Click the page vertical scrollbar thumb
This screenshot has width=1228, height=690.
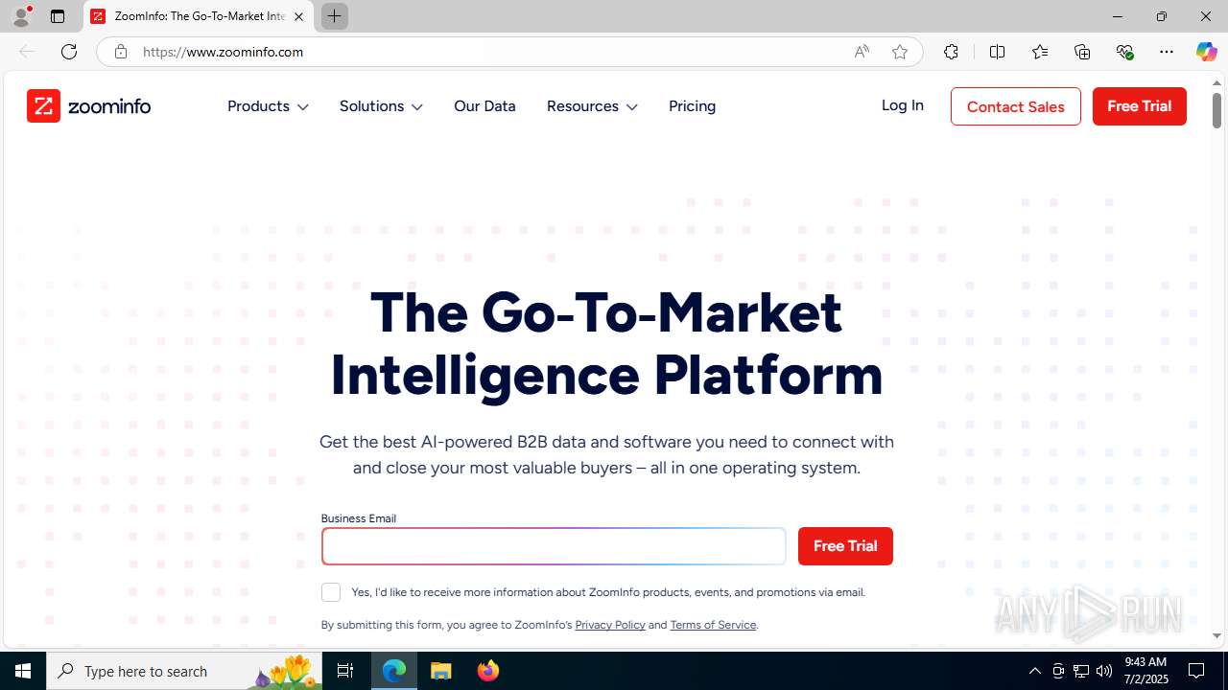click(1216, 109)
